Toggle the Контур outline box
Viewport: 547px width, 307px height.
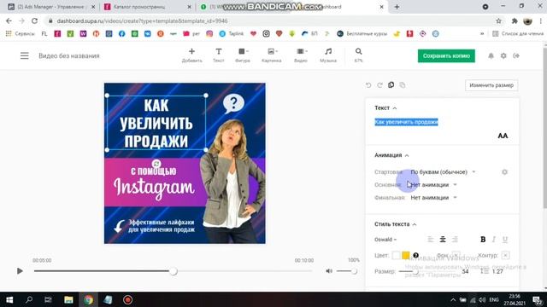[x=505, y=256]
